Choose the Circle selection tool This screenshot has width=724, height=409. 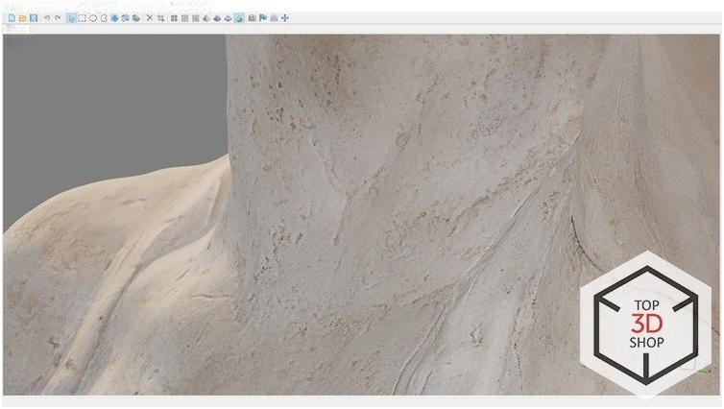tap(93, 18)
